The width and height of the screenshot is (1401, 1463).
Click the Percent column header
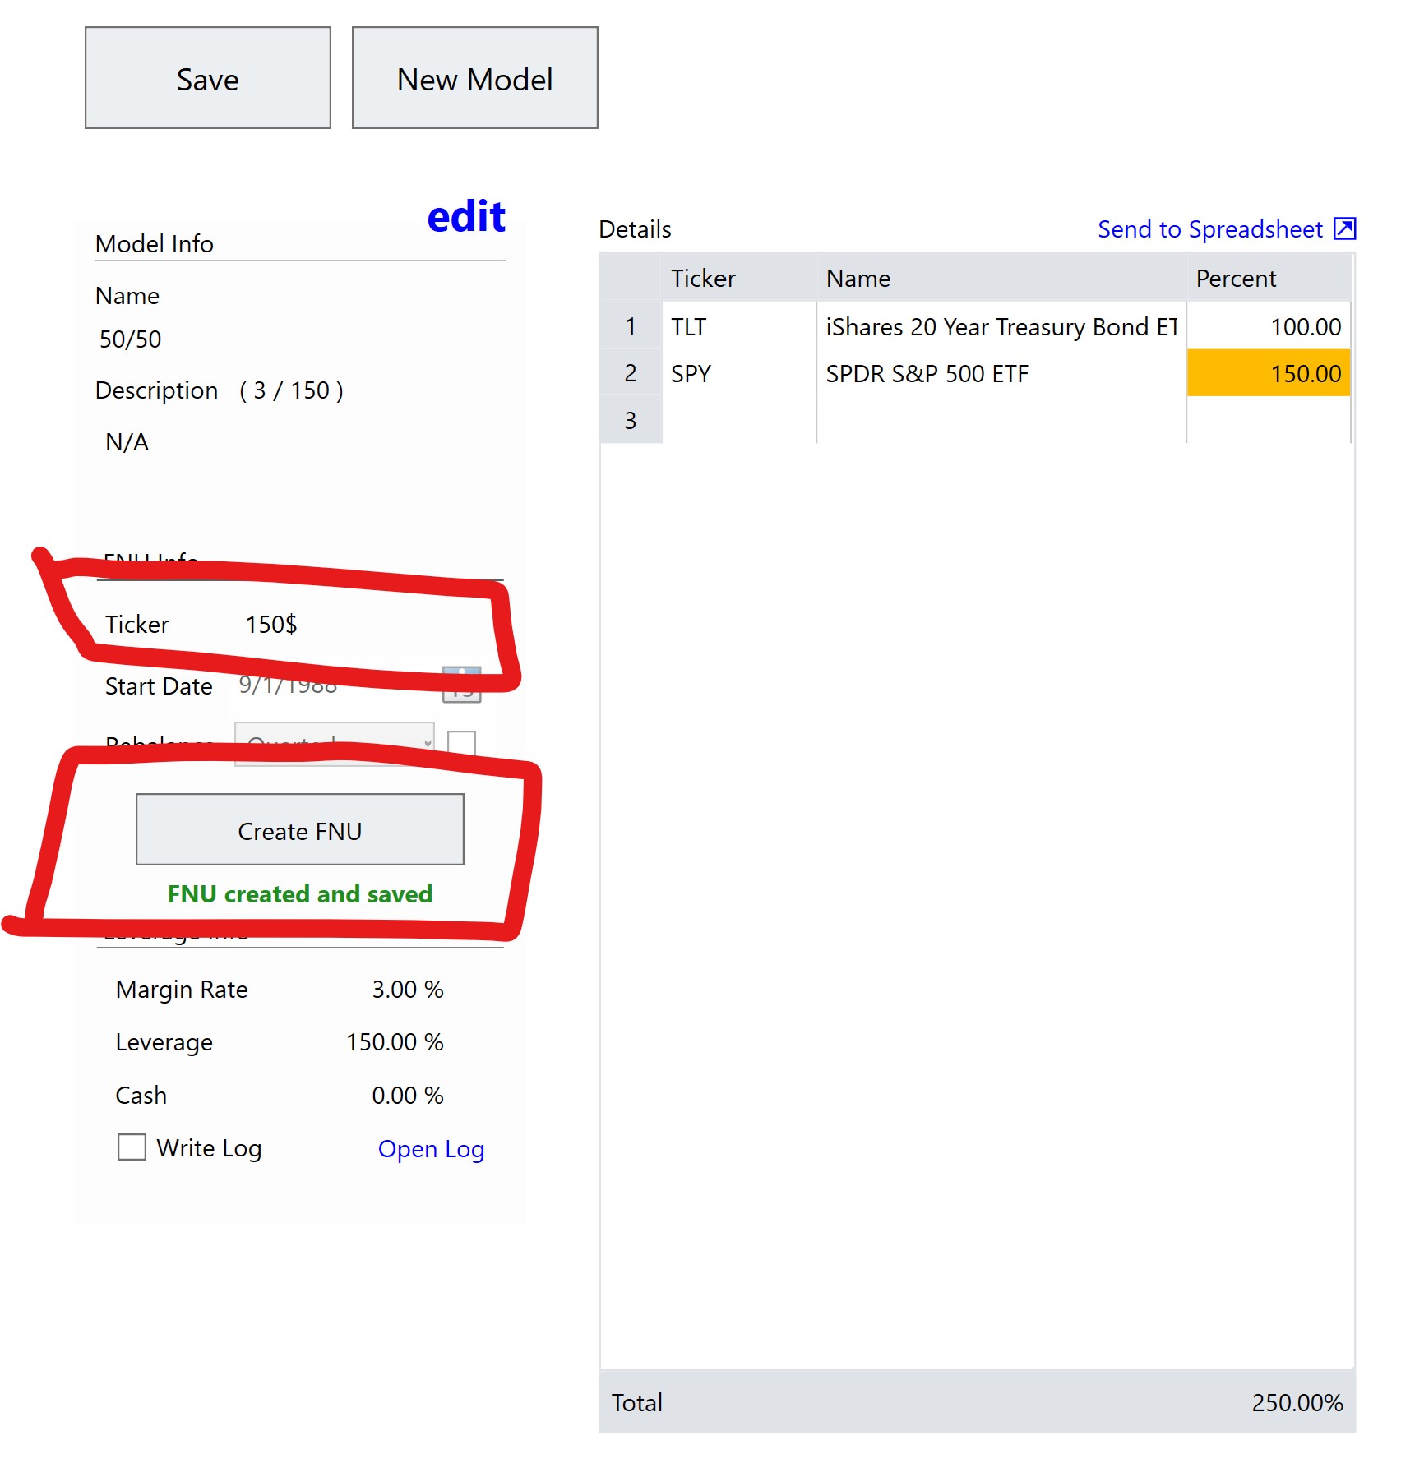(x=1235, y=279)
